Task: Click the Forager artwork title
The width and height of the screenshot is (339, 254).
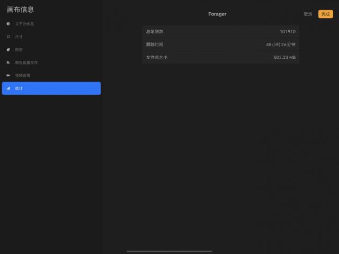Action: click(217, 14)
